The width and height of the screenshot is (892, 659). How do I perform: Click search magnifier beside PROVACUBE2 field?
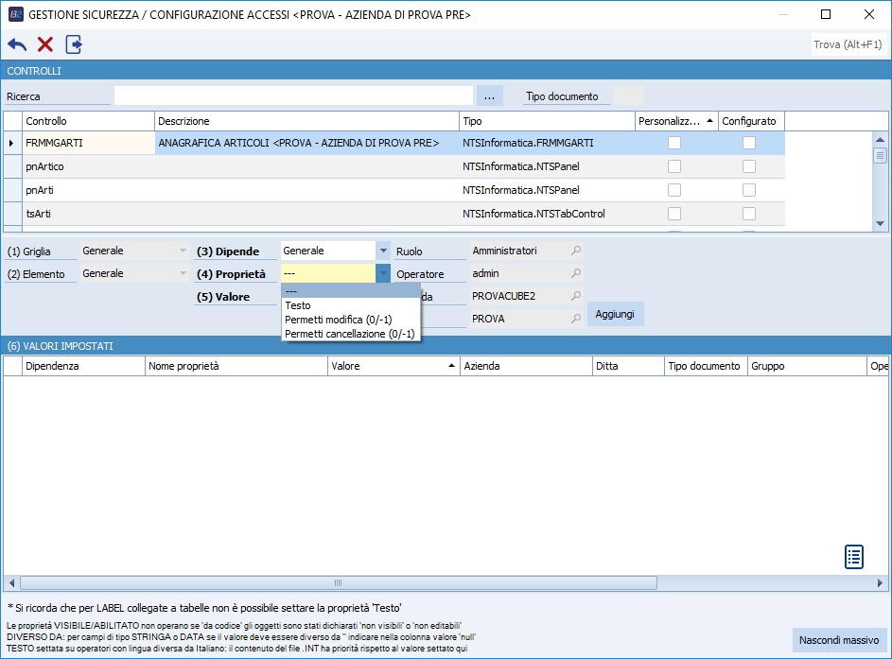(x=575, y=297)
